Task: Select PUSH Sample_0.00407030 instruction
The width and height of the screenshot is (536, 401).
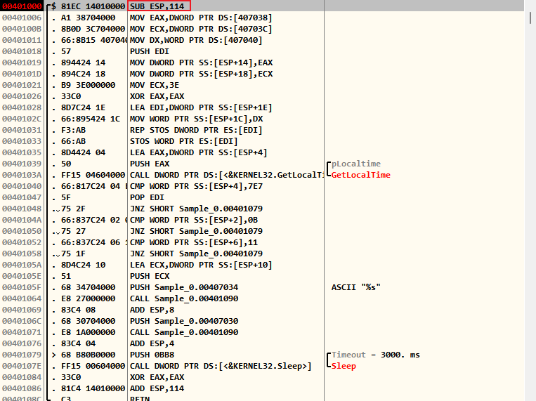Action: (183, 321)
